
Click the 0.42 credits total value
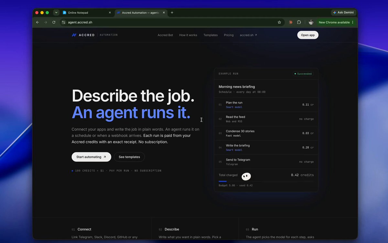click(302, 175)
